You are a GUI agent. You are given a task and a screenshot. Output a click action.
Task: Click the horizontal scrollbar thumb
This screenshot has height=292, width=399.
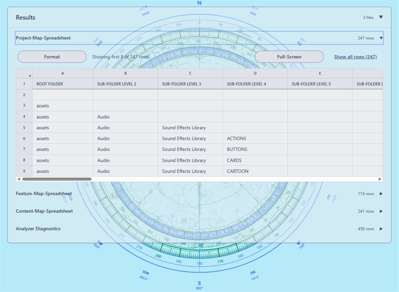(x=57, y=179)
